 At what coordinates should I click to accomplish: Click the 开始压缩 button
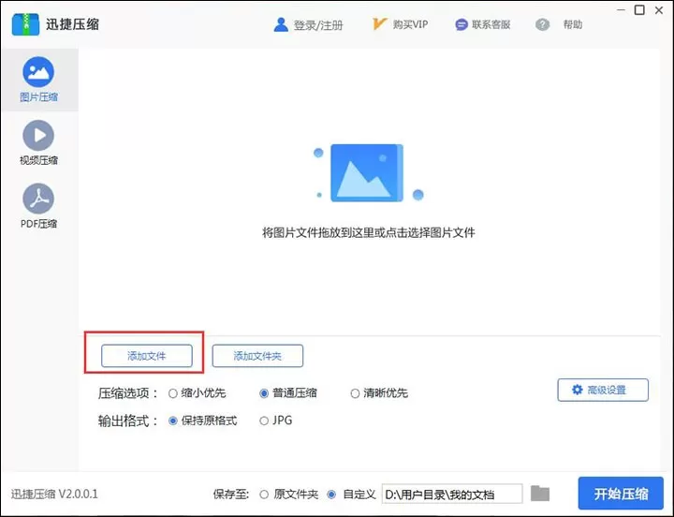pyautogui.click(x=621, y=494)
